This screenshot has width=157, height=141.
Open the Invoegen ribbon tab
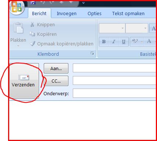pos(67,13)
